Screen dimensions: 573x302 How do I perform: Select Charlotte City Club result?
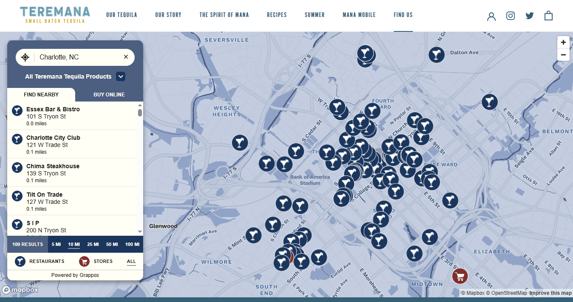tap(72, 144)
